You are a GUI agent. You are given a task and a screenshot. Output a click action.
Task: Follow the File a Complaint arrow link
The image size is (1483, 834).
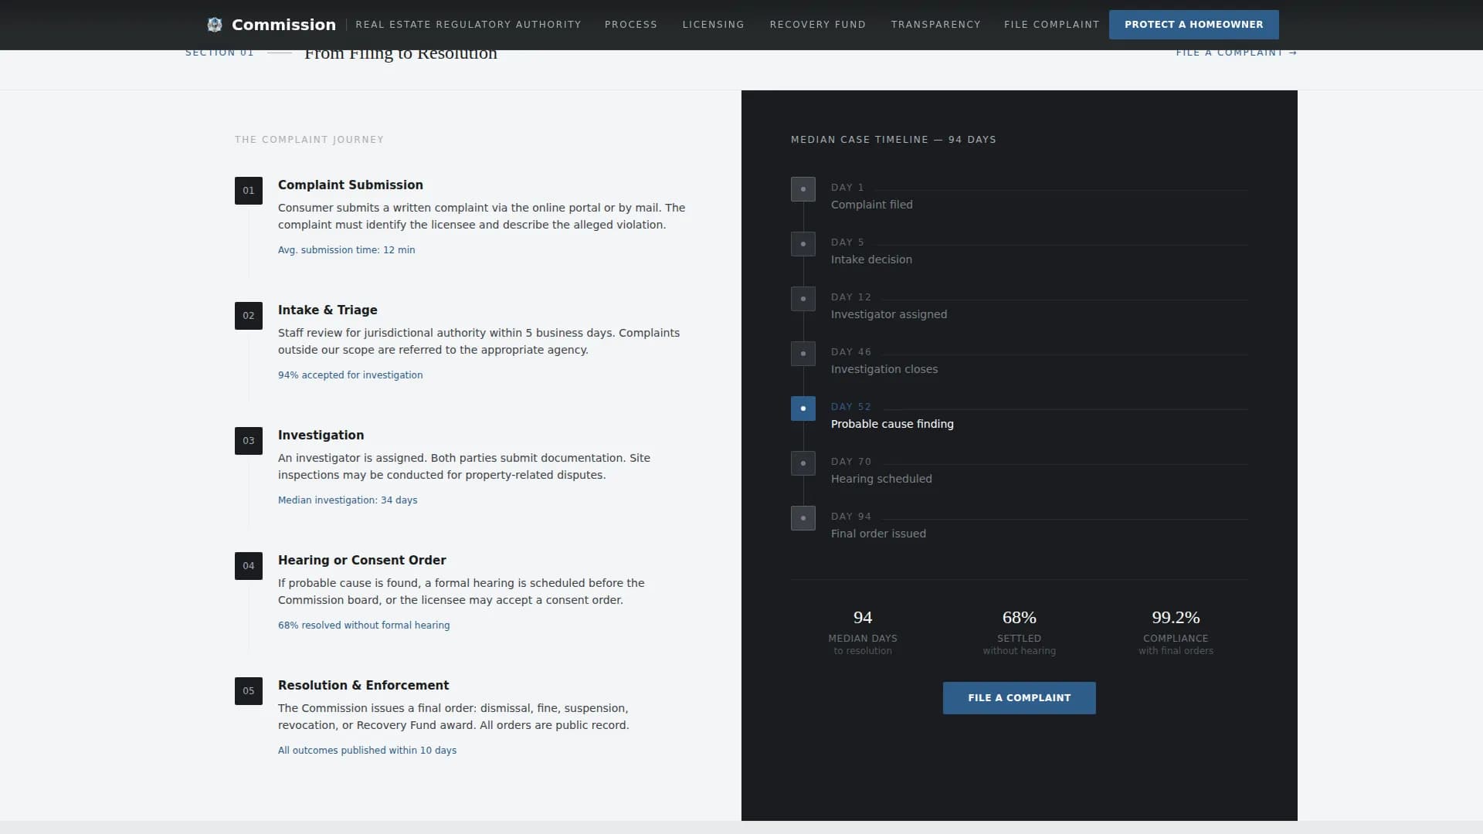1237,53
